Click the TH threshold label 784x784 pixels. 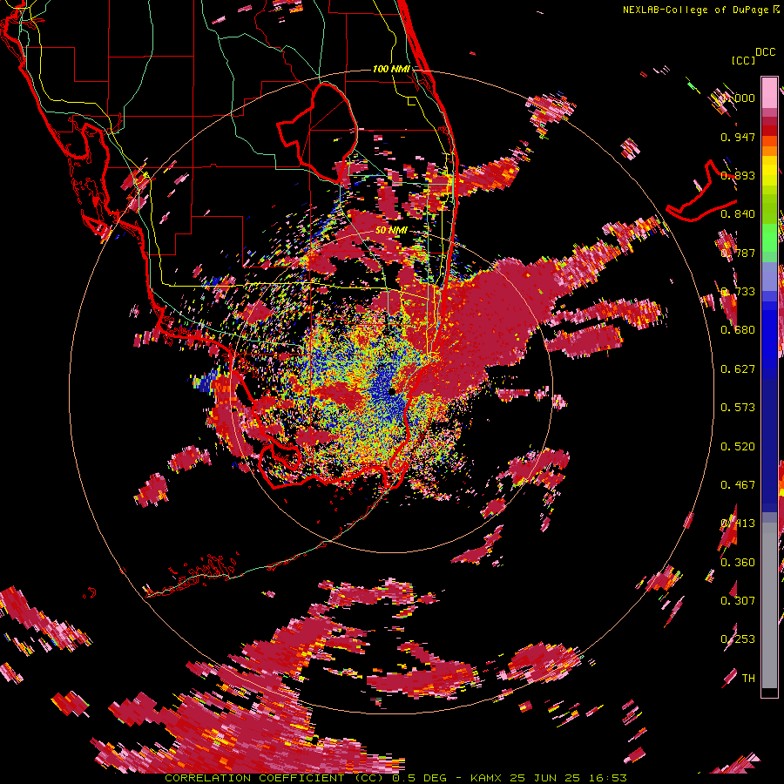tap(748, 679)
